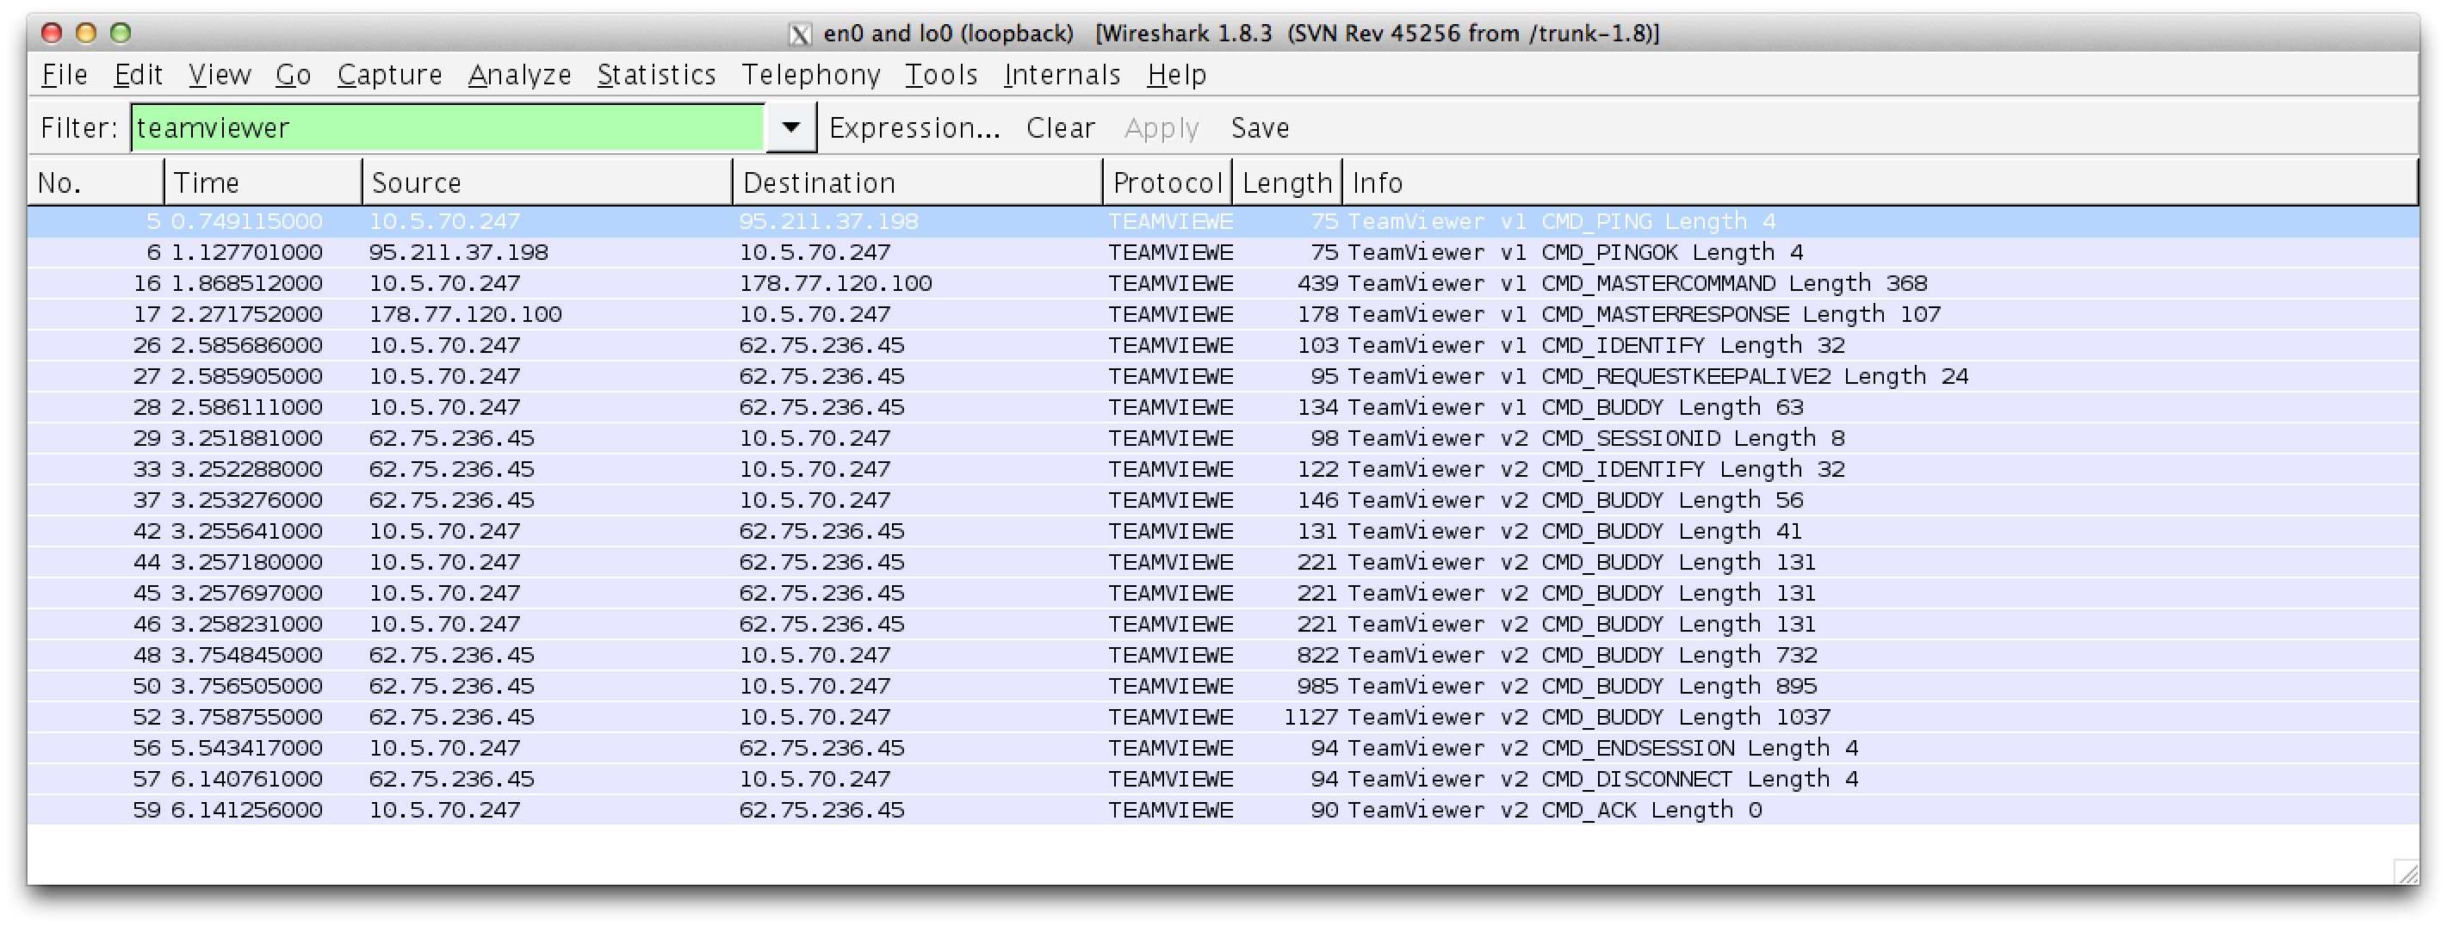Image resolution: width=2447 pixels, height=926 pixels.
Task: Select packet 6 CMD_PINGOK row
Action: click(x=1223, y=253)
